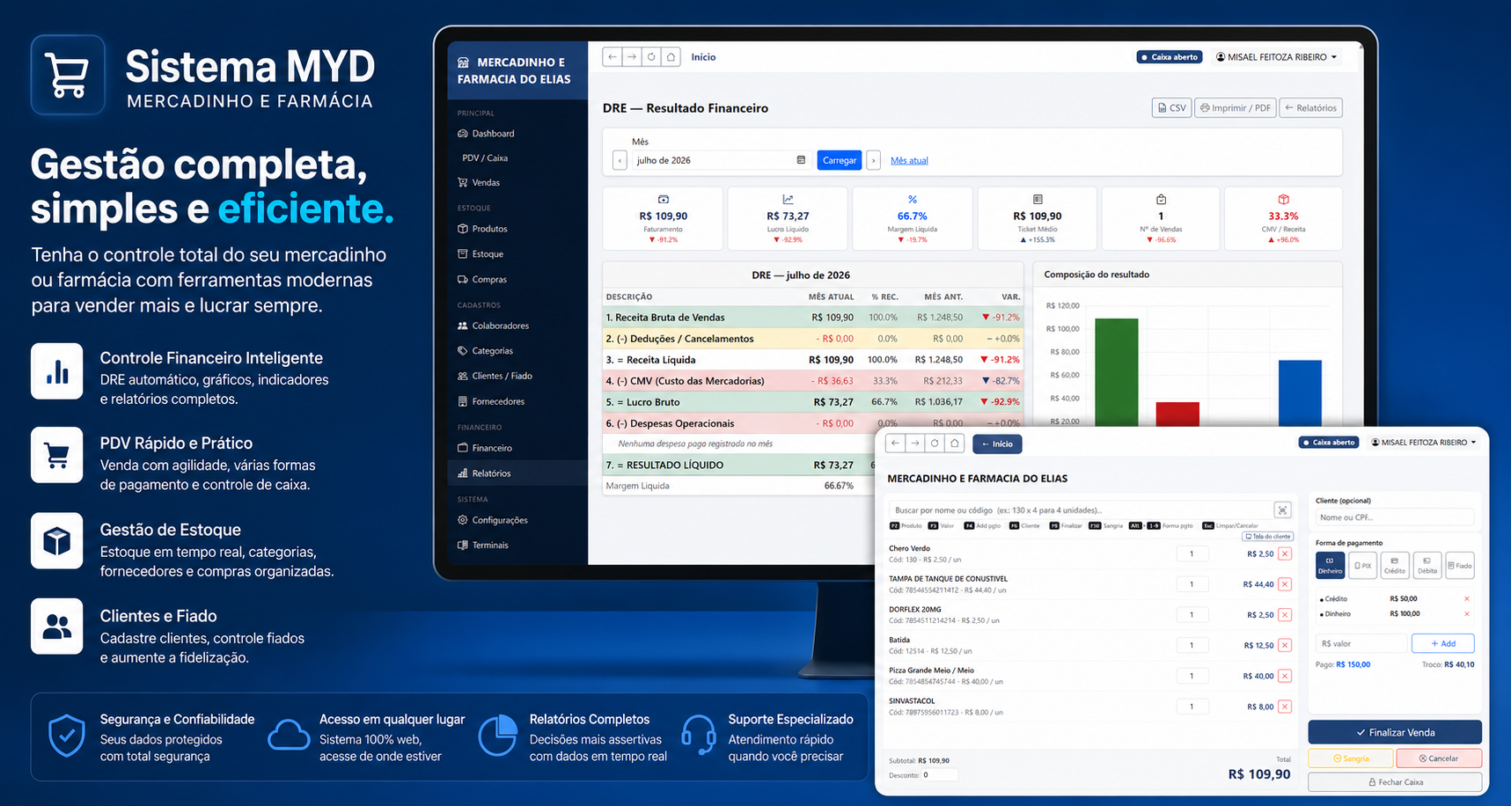Click the Carregar button
1511x806 pixels.
840,160
